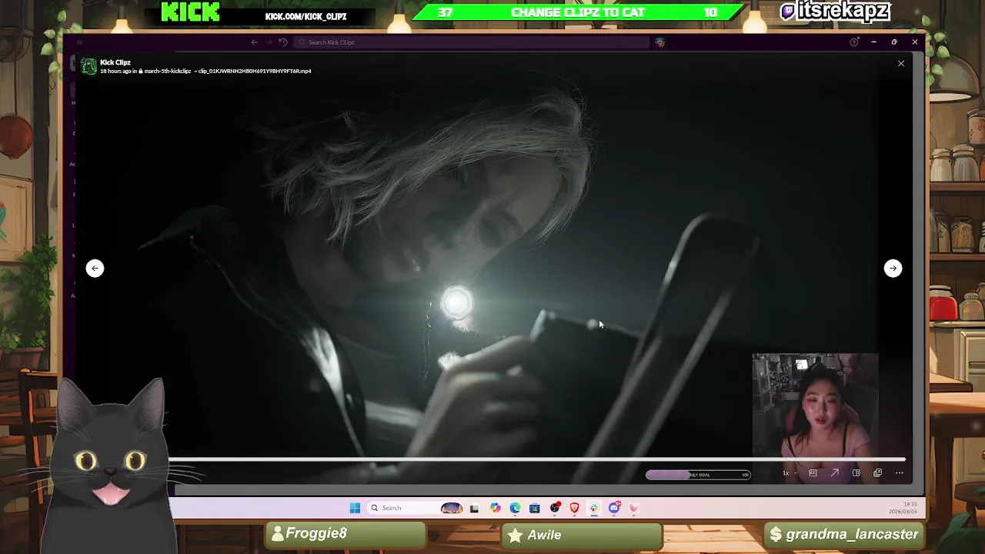Image resolution: width=985 pixels, height=554 pixels.
Task: Click the user avatar next to the search bar
Action: point(659,42)
